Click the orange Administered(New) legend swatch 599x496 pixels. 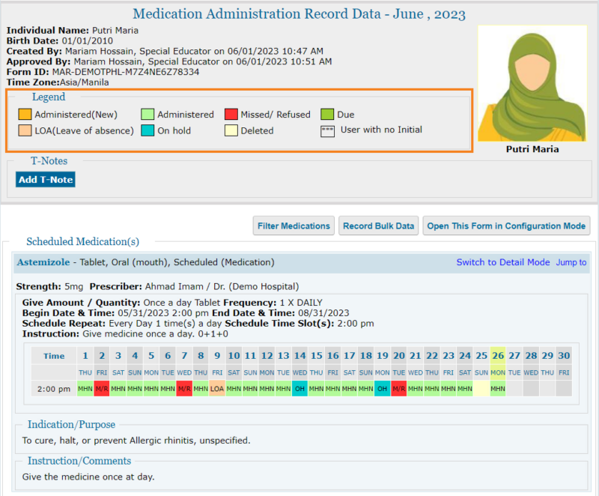point(25,115)
